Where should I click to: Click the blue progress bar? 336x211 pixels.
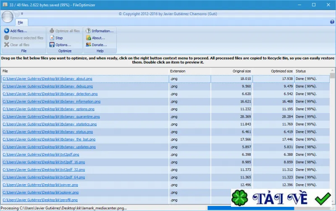pyautogui.click(x=251, y=208)
